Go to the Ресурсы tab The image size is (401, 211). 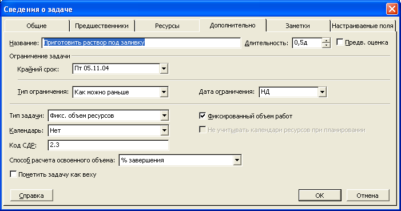[167, 26]
